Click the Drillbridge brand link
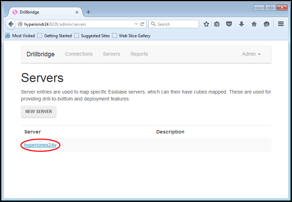 (x=41, y=54)
